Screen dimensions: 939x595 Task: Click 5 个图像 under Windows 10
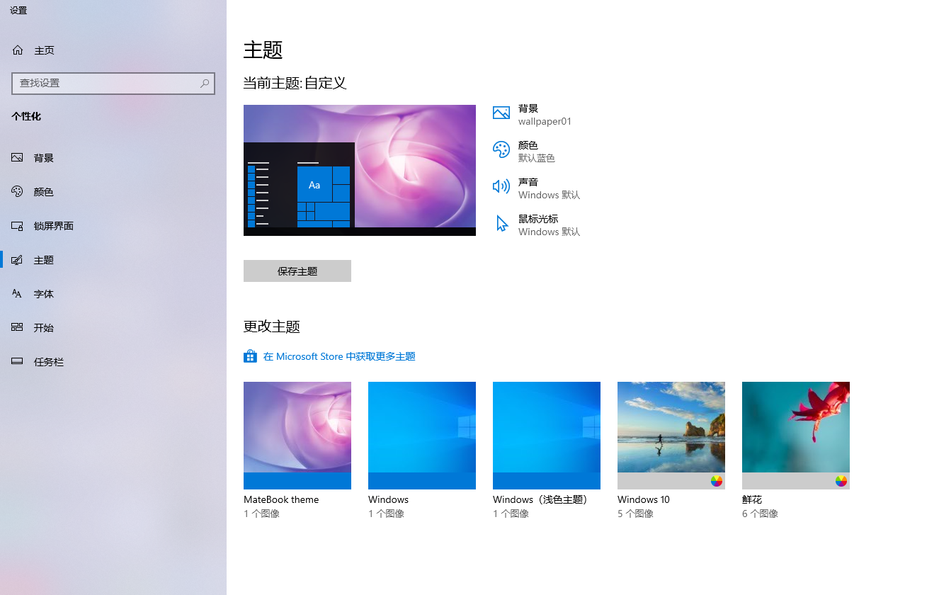pyautogui.click(x=635, y=514)
